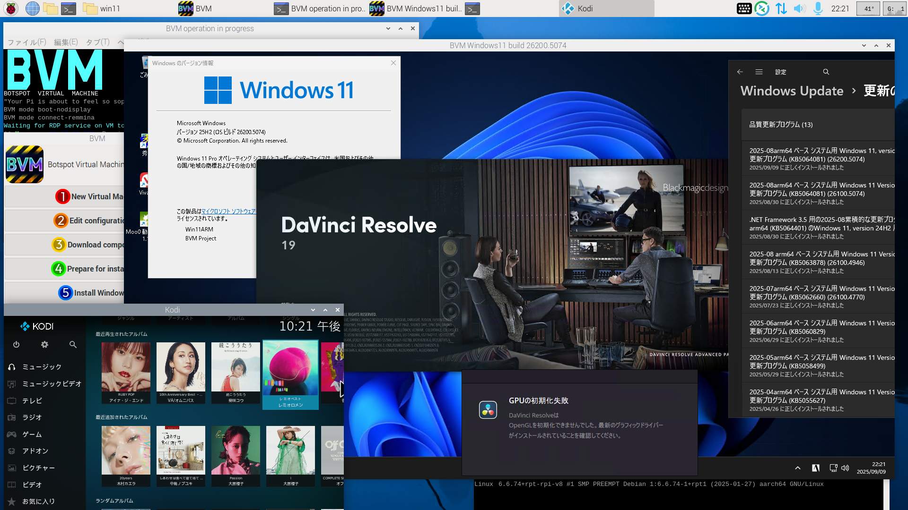908x510 pixels.
Task: Select ミュージック in Kodi sidebar
Action: tap(44, 367)
